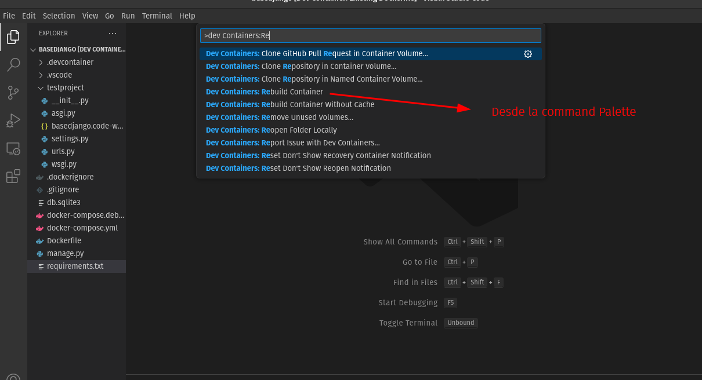Select Reset Don't Show Reopen Notification
The width and height of the screenshot is (702, 380).
(371, 168)
